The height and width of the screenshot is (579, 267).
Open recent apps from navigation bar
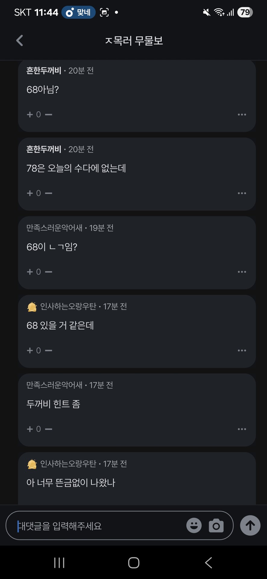click(59, 563)
